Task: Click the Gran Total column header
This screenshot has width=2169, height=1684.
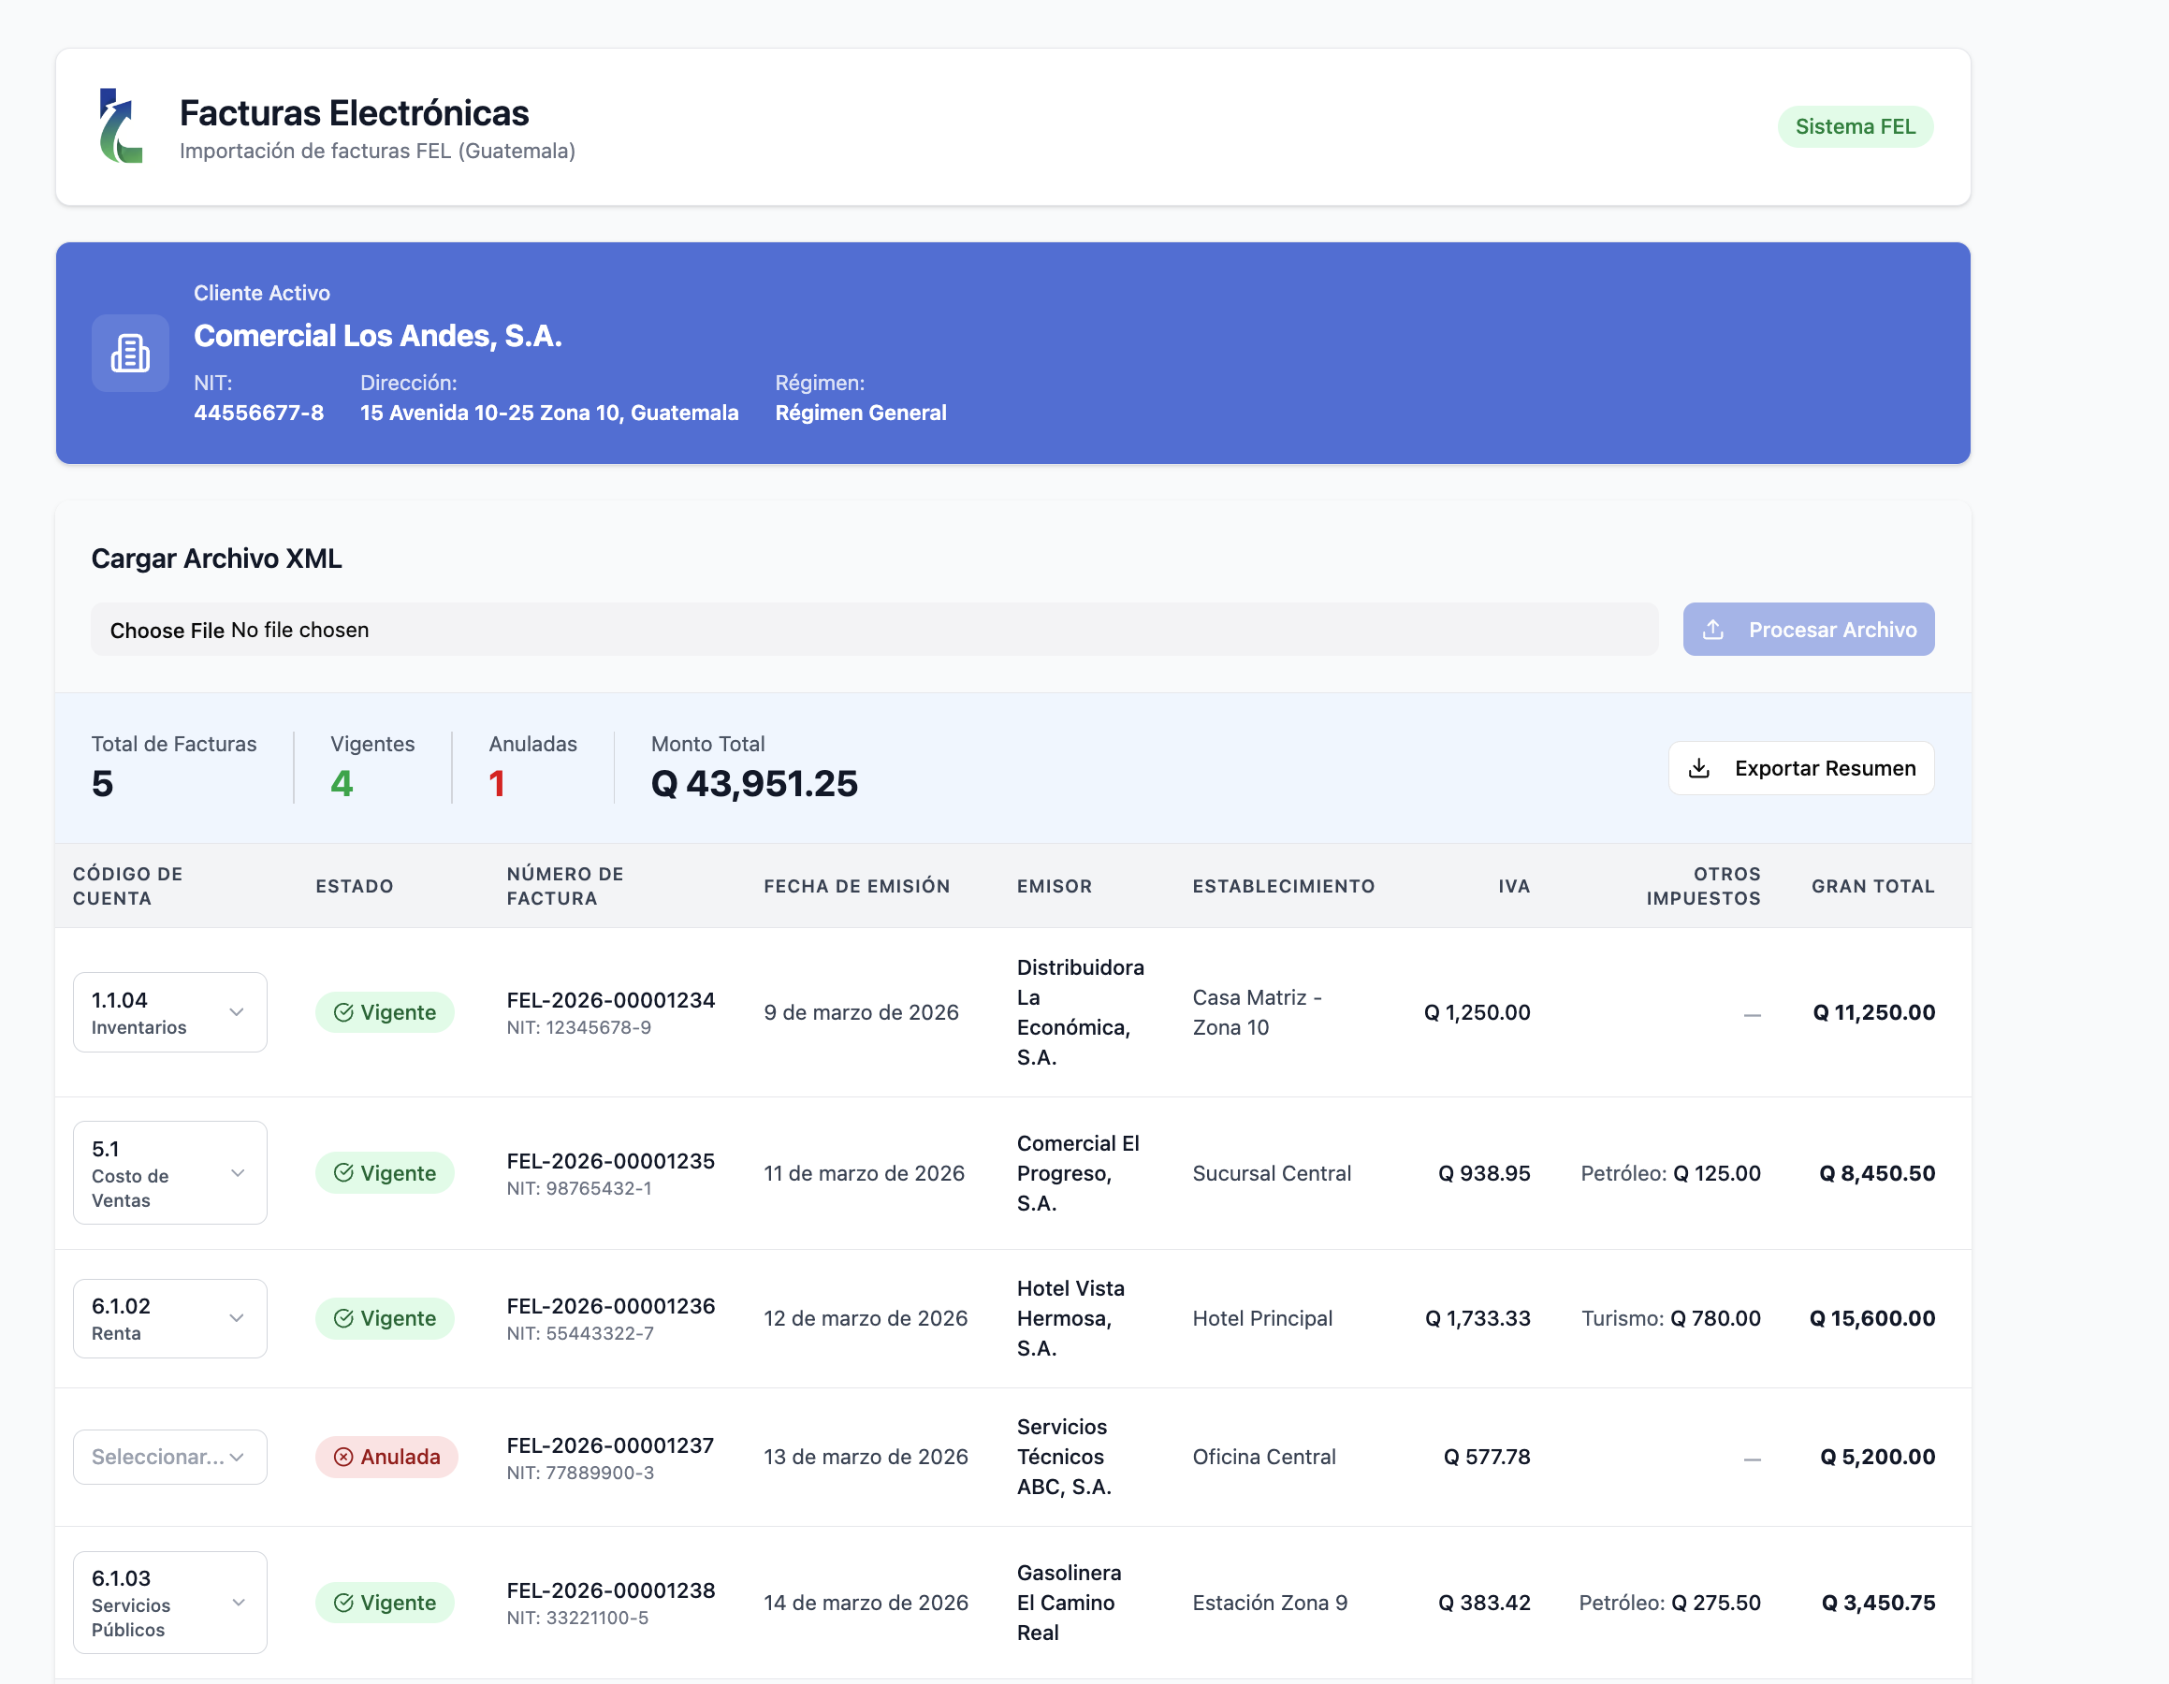Action: (1873, 887)
